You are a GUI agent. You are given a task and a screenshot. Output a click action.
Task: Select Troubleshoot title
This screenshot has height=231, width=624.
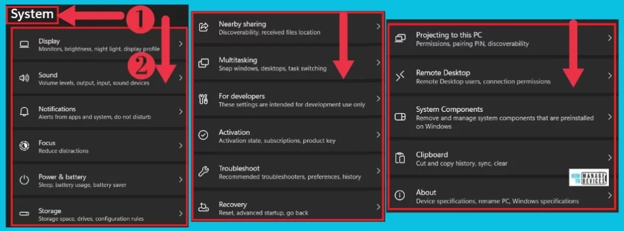239,168
